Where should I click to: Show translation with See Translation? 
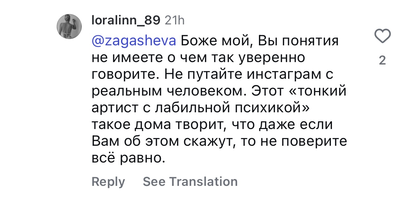click(190, 181)
